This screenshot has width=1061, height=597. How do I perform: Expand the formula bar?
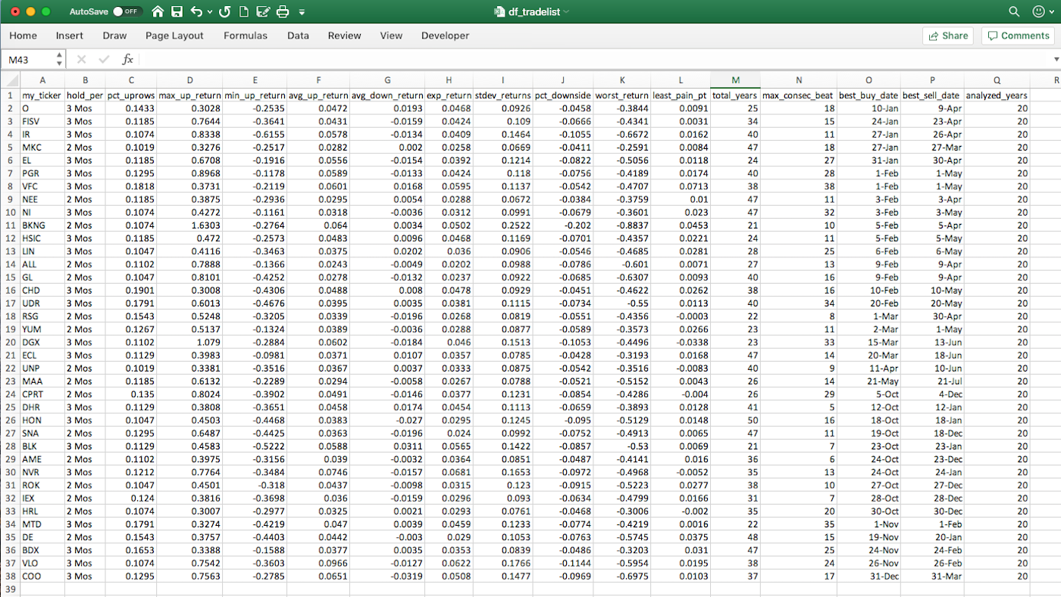click(1056, 59)
